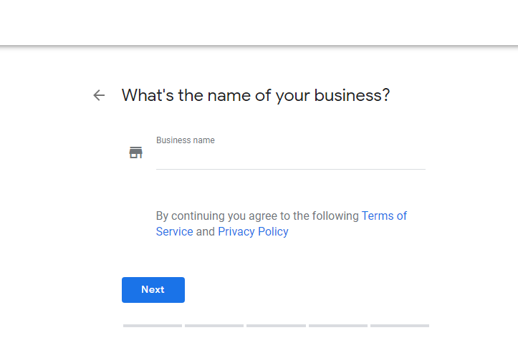The width and height of the screenshot is (518, 363).
Task: Select the fifth progress step segment
Action: pyautogui.click(x=400, y=326)
